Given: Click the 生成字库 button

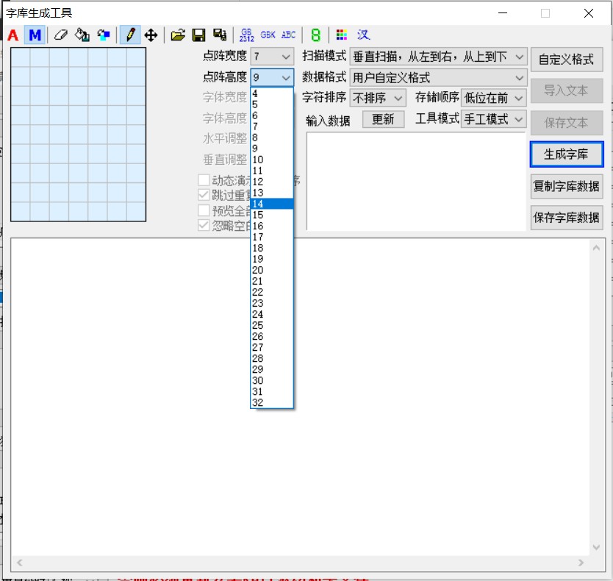Looking at the screenshot, I should 567,154.
